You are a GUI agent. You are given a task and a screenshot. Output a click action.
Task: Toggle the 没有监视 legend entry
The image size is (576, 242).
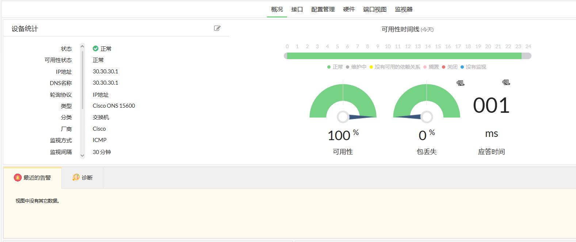[x=473, y=67]
